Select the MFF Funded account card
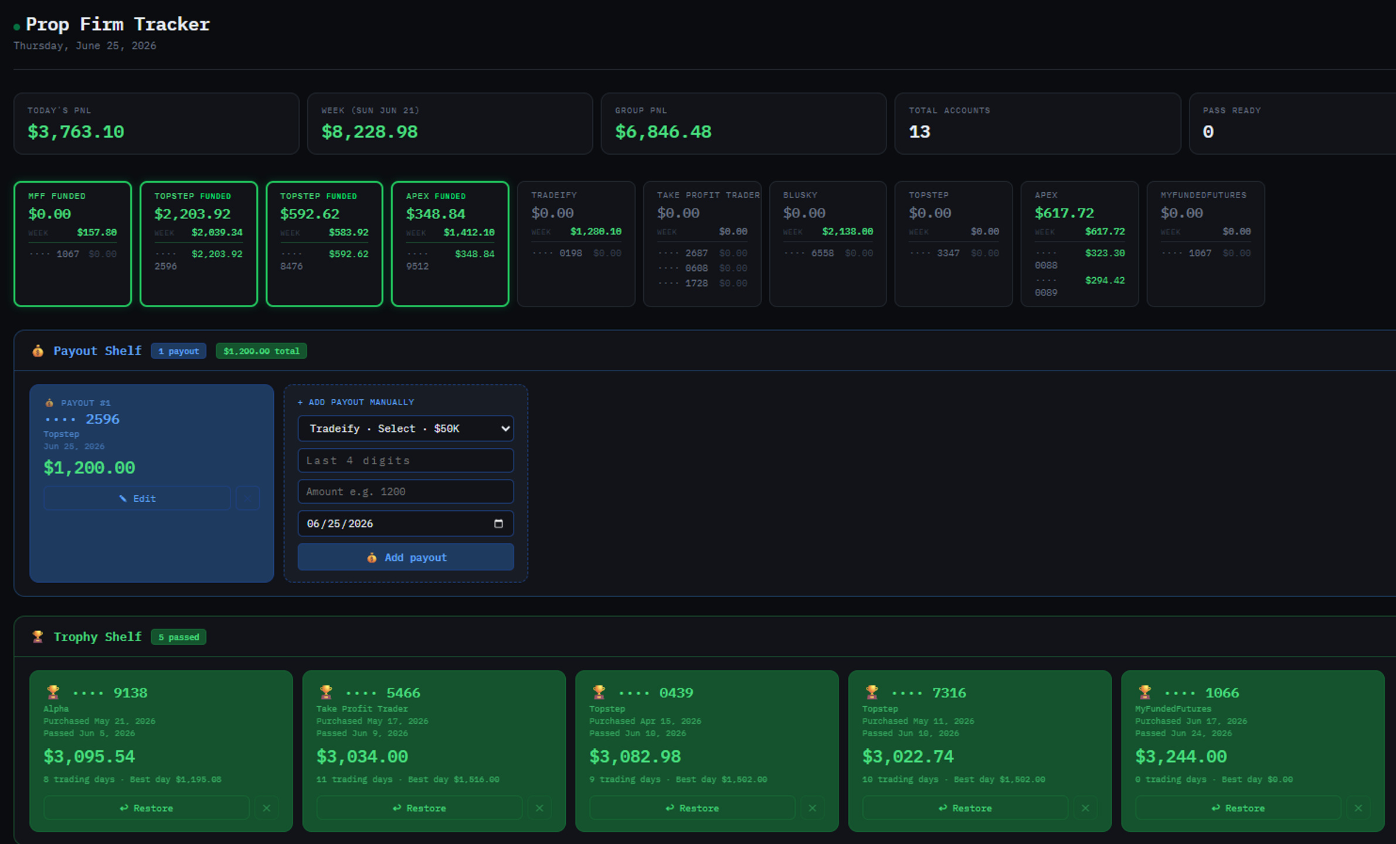 coord(73,244)
